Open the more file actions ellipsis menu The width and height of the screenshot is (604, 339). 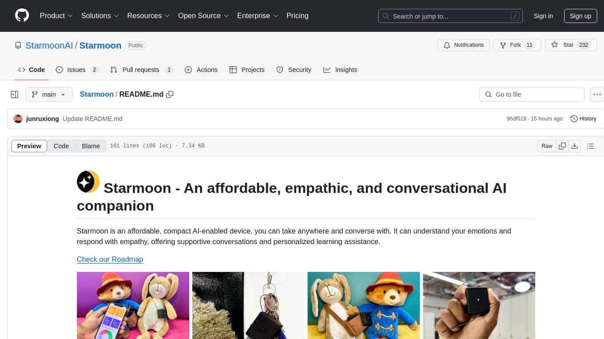(x=597, y=95)
